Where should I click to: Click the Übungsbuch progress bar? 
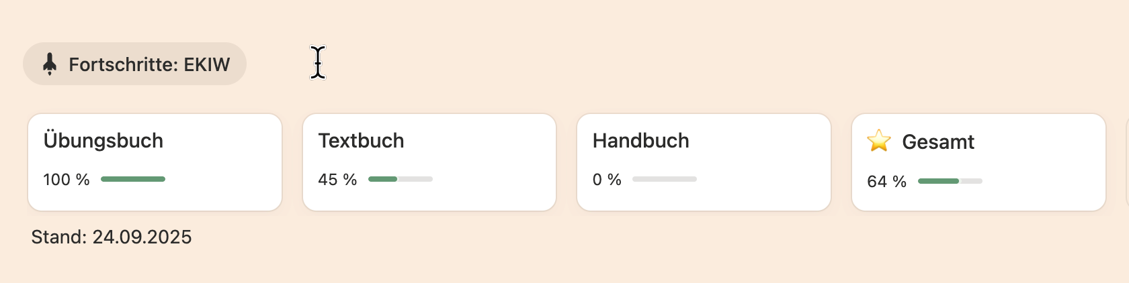[x=132, y=179]
